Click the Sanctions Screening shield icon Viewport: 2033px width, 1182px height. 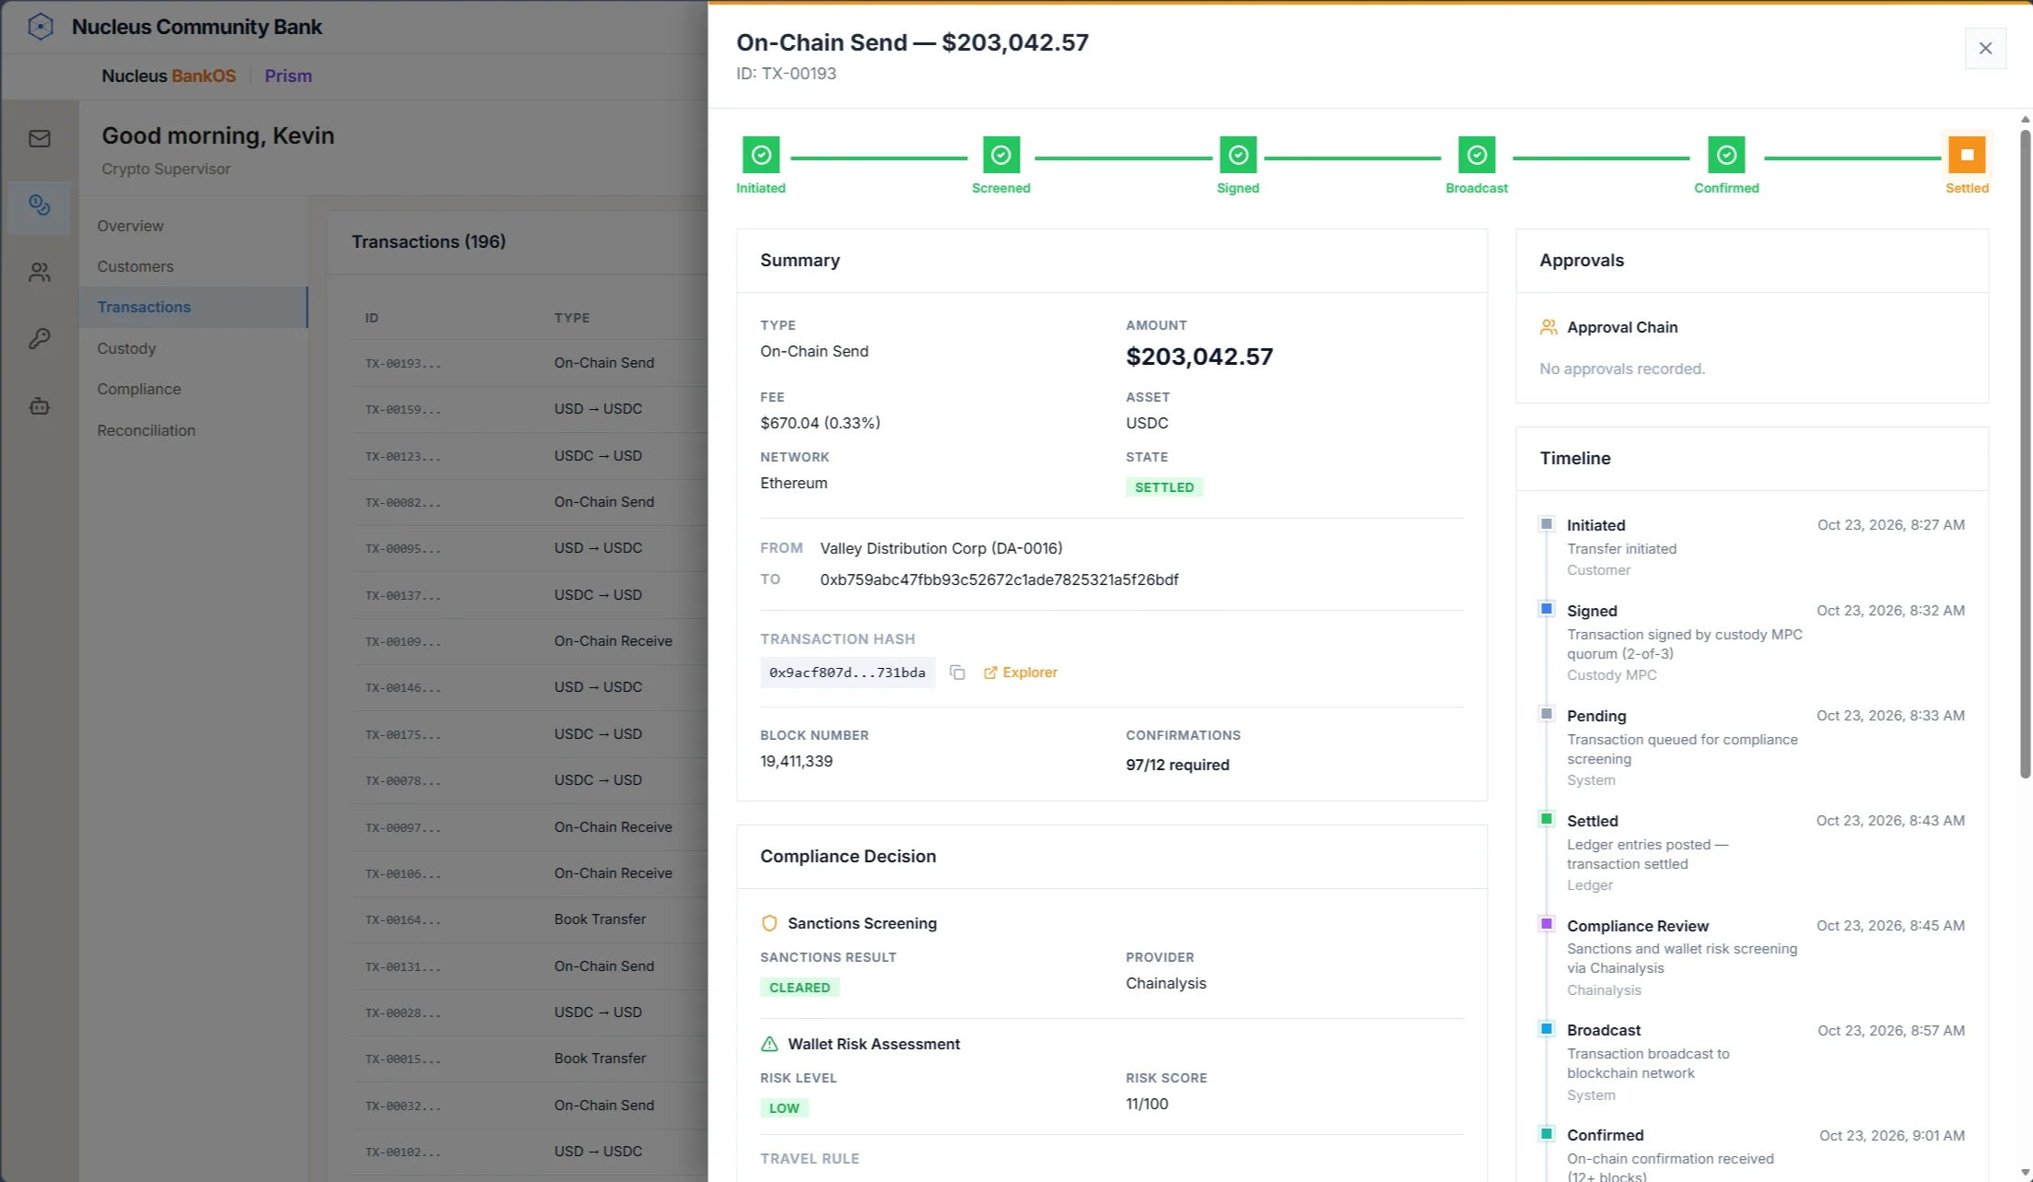point(769,923)
